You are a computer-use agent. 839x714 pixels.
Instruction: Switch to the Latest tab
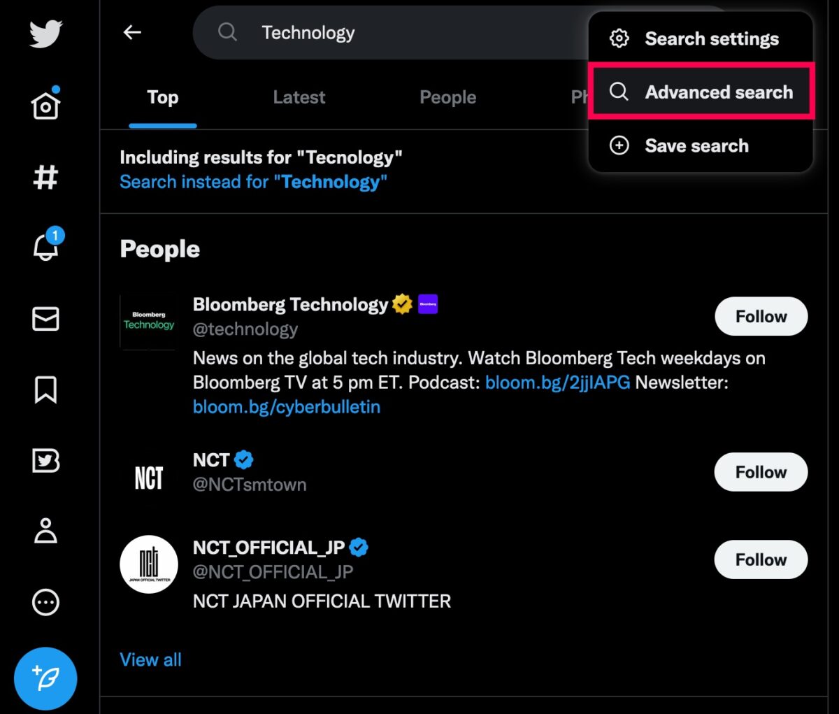pyautogui.click(x=299, y=97)
